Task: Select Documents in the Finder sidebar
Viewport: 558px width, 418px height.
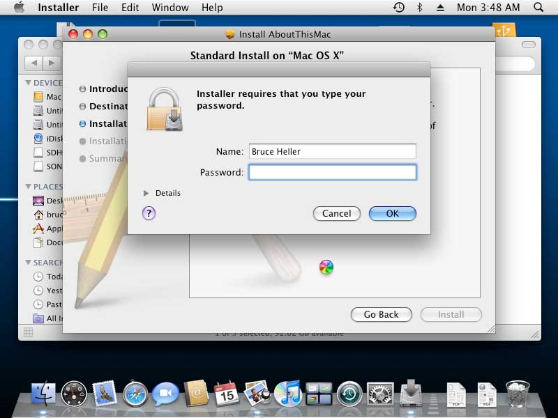Action: (47, 242)
